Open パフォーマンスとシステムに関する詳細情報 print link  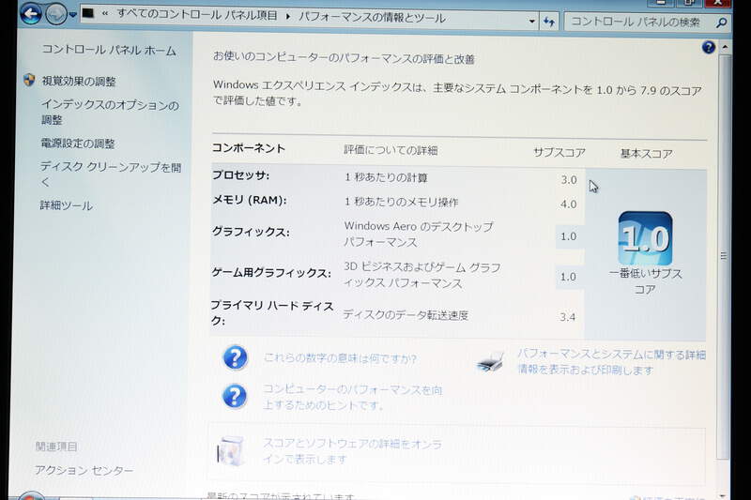pyautogui.click(x=611, y=362)
